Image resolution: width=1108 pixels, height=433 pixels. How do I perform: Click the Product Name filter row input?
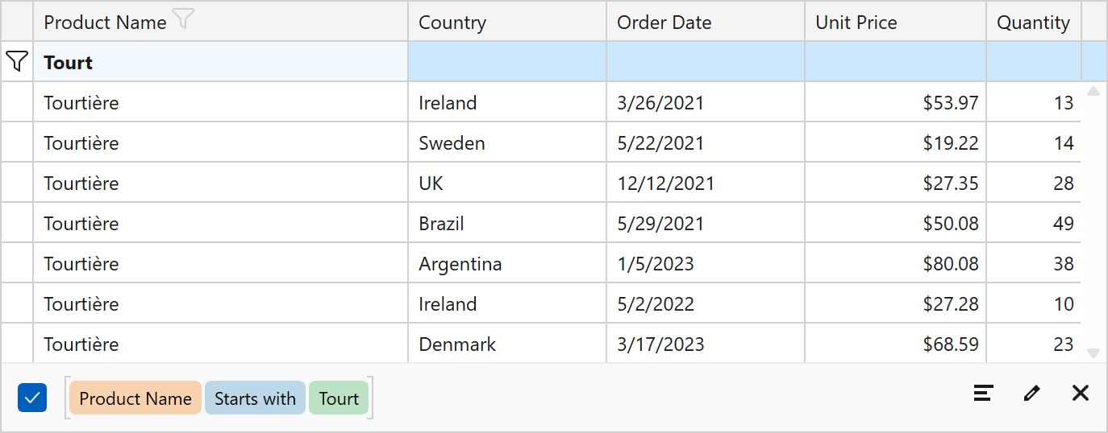point(220,63)
